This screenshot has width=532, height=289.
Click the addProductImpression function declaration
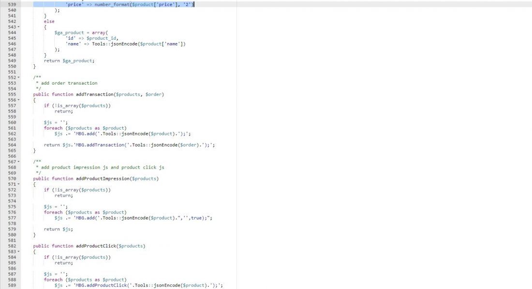tap(96, 178)
